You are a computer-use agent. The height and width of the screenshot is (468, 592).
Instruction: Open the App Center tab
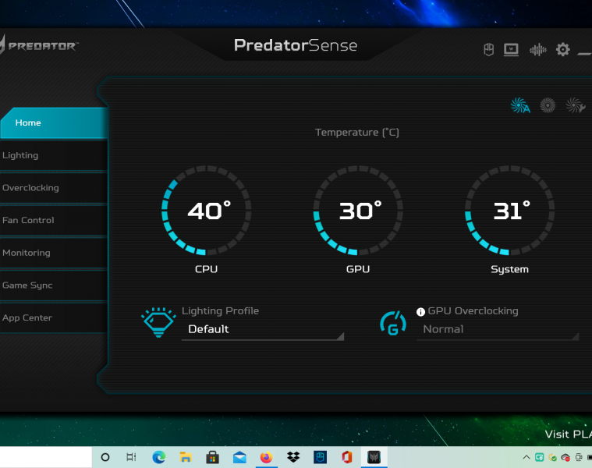tap(54, 317)
